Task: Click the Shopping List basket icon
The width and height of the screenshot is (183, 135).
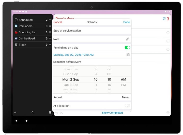Action: coord(16,32)
